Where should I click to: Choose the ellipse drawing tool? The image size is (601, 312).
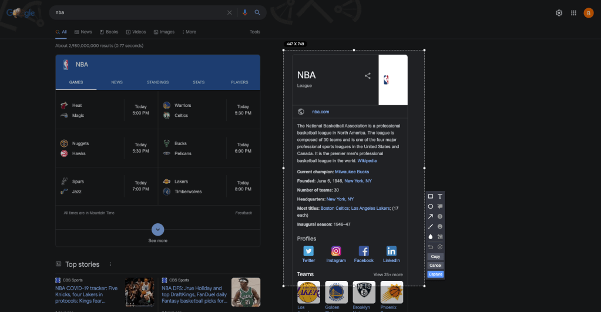tap(431, 206)
